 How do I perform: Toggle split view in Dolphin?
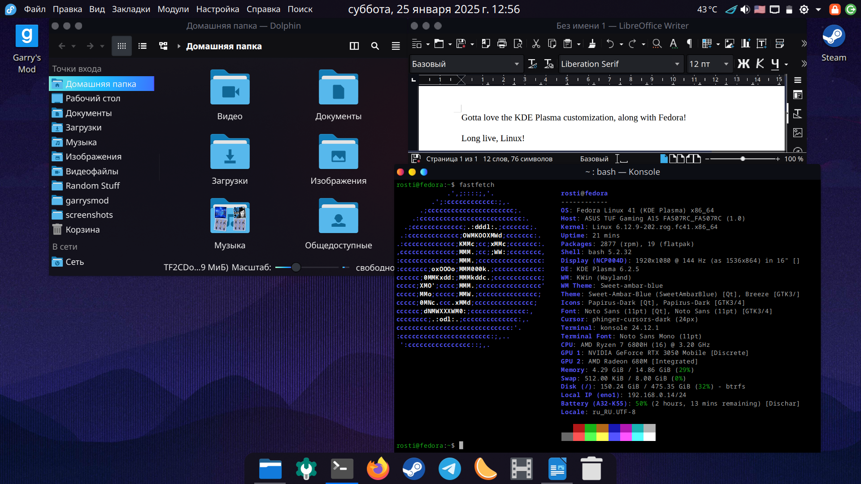[x=354, y=46]
